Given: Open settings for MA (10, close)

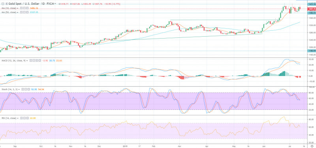Looking at the screenshot, I should coord(24,8).
